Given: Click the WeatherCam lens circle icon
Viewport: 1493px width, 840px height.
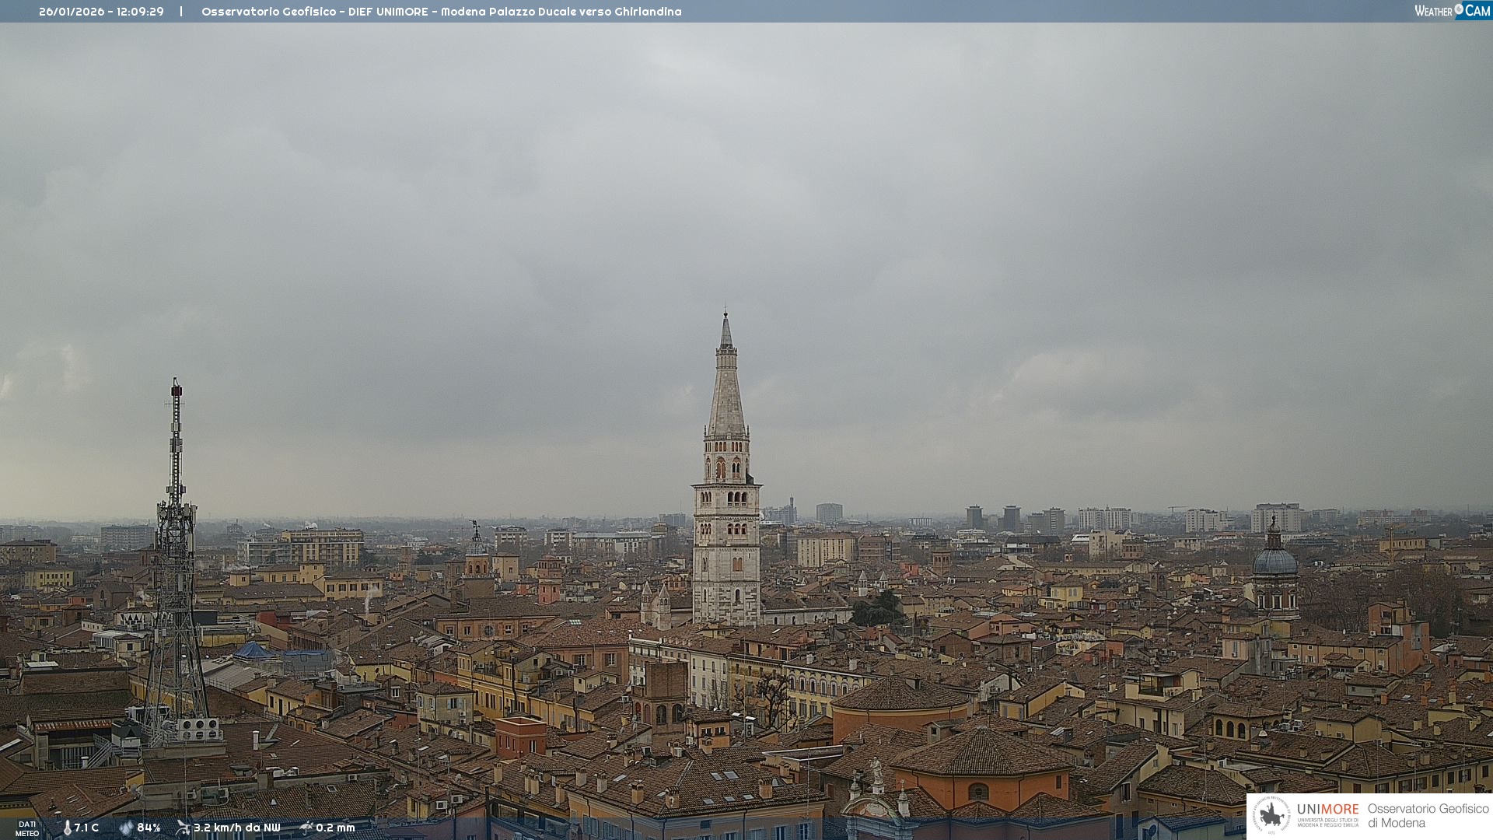Looking at the screenshot, I should (x=1459, y=9).
